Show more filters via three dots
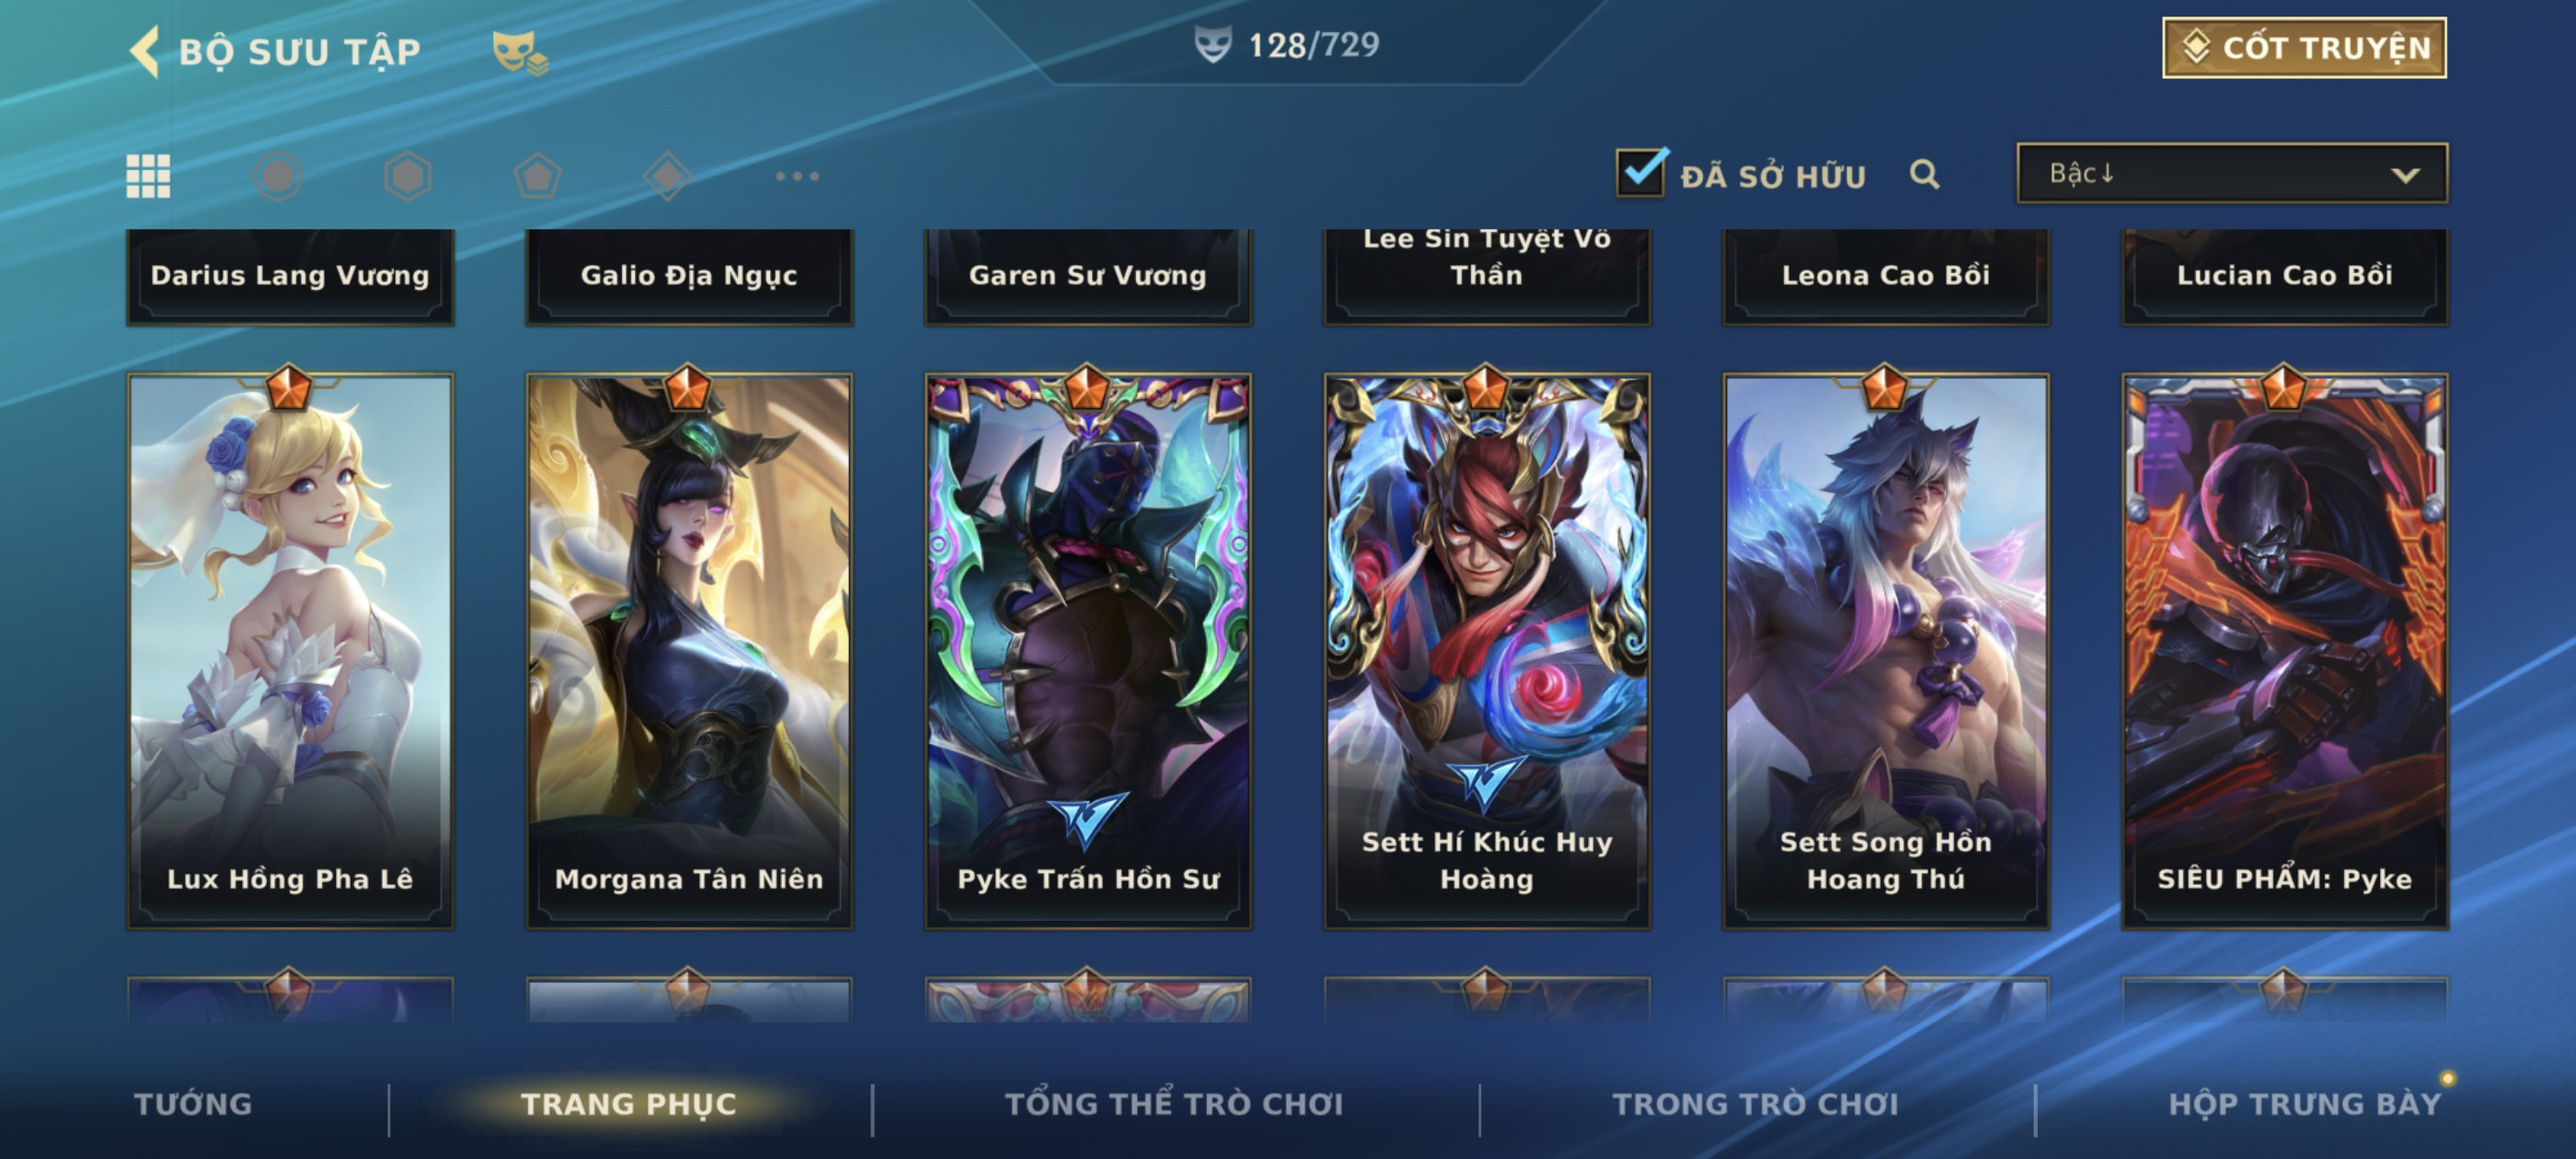The image size is (2576, 1159). (x=797, y=176)
